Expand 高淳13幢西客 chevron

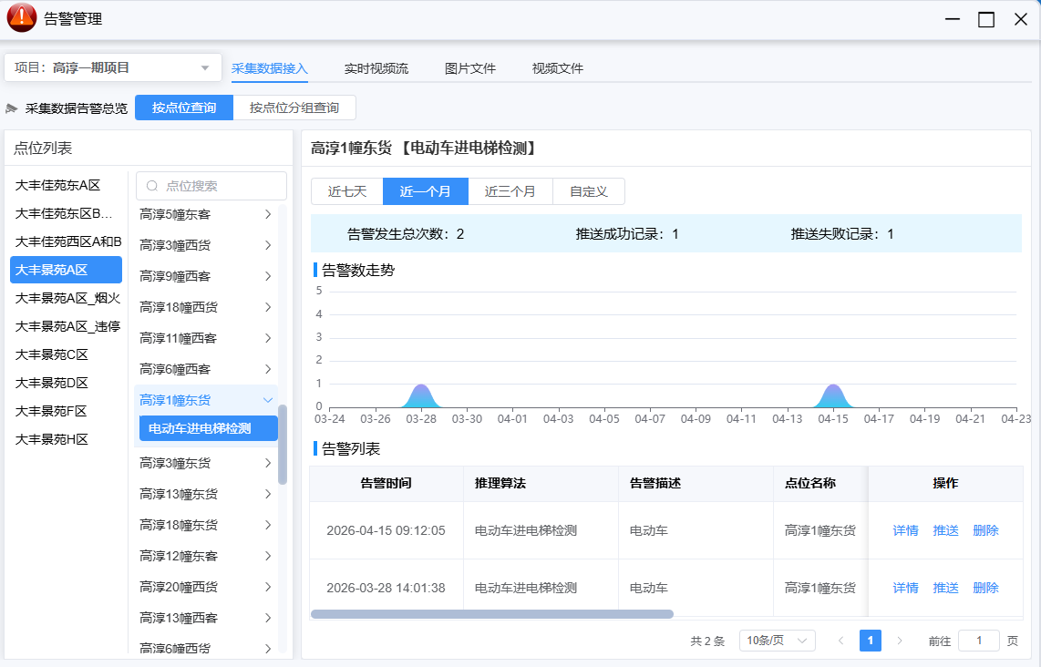268,618
